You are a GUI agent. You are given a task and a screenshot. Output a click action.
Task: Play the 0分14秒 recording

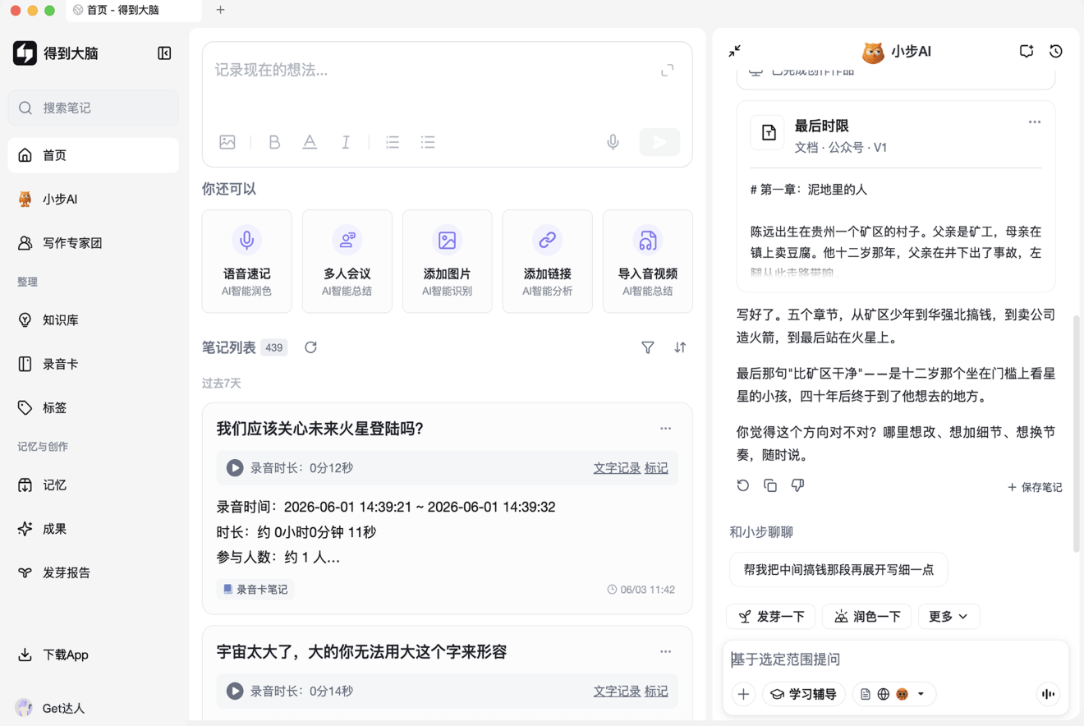tap(235, 691)
